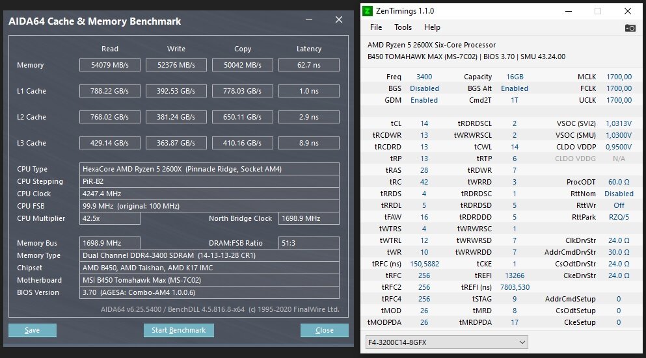Click the Freq value 3400 in ZenTimings
The width and height of the screenshot is (646, 358).
coord(424,77)
